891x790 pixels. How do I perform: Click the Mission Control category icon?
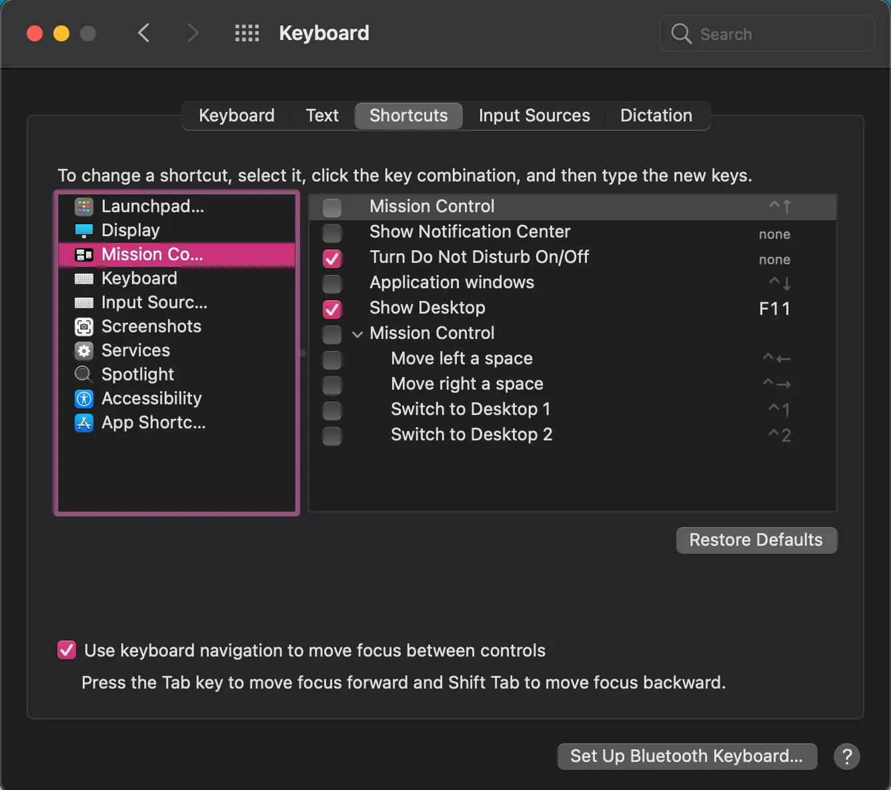tap(84, 255)
